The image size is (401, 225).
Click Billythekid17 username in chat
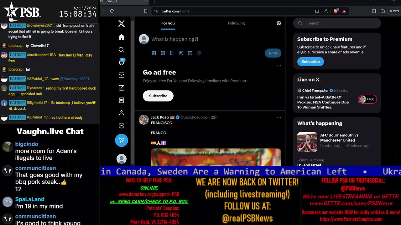pos(37,103)
